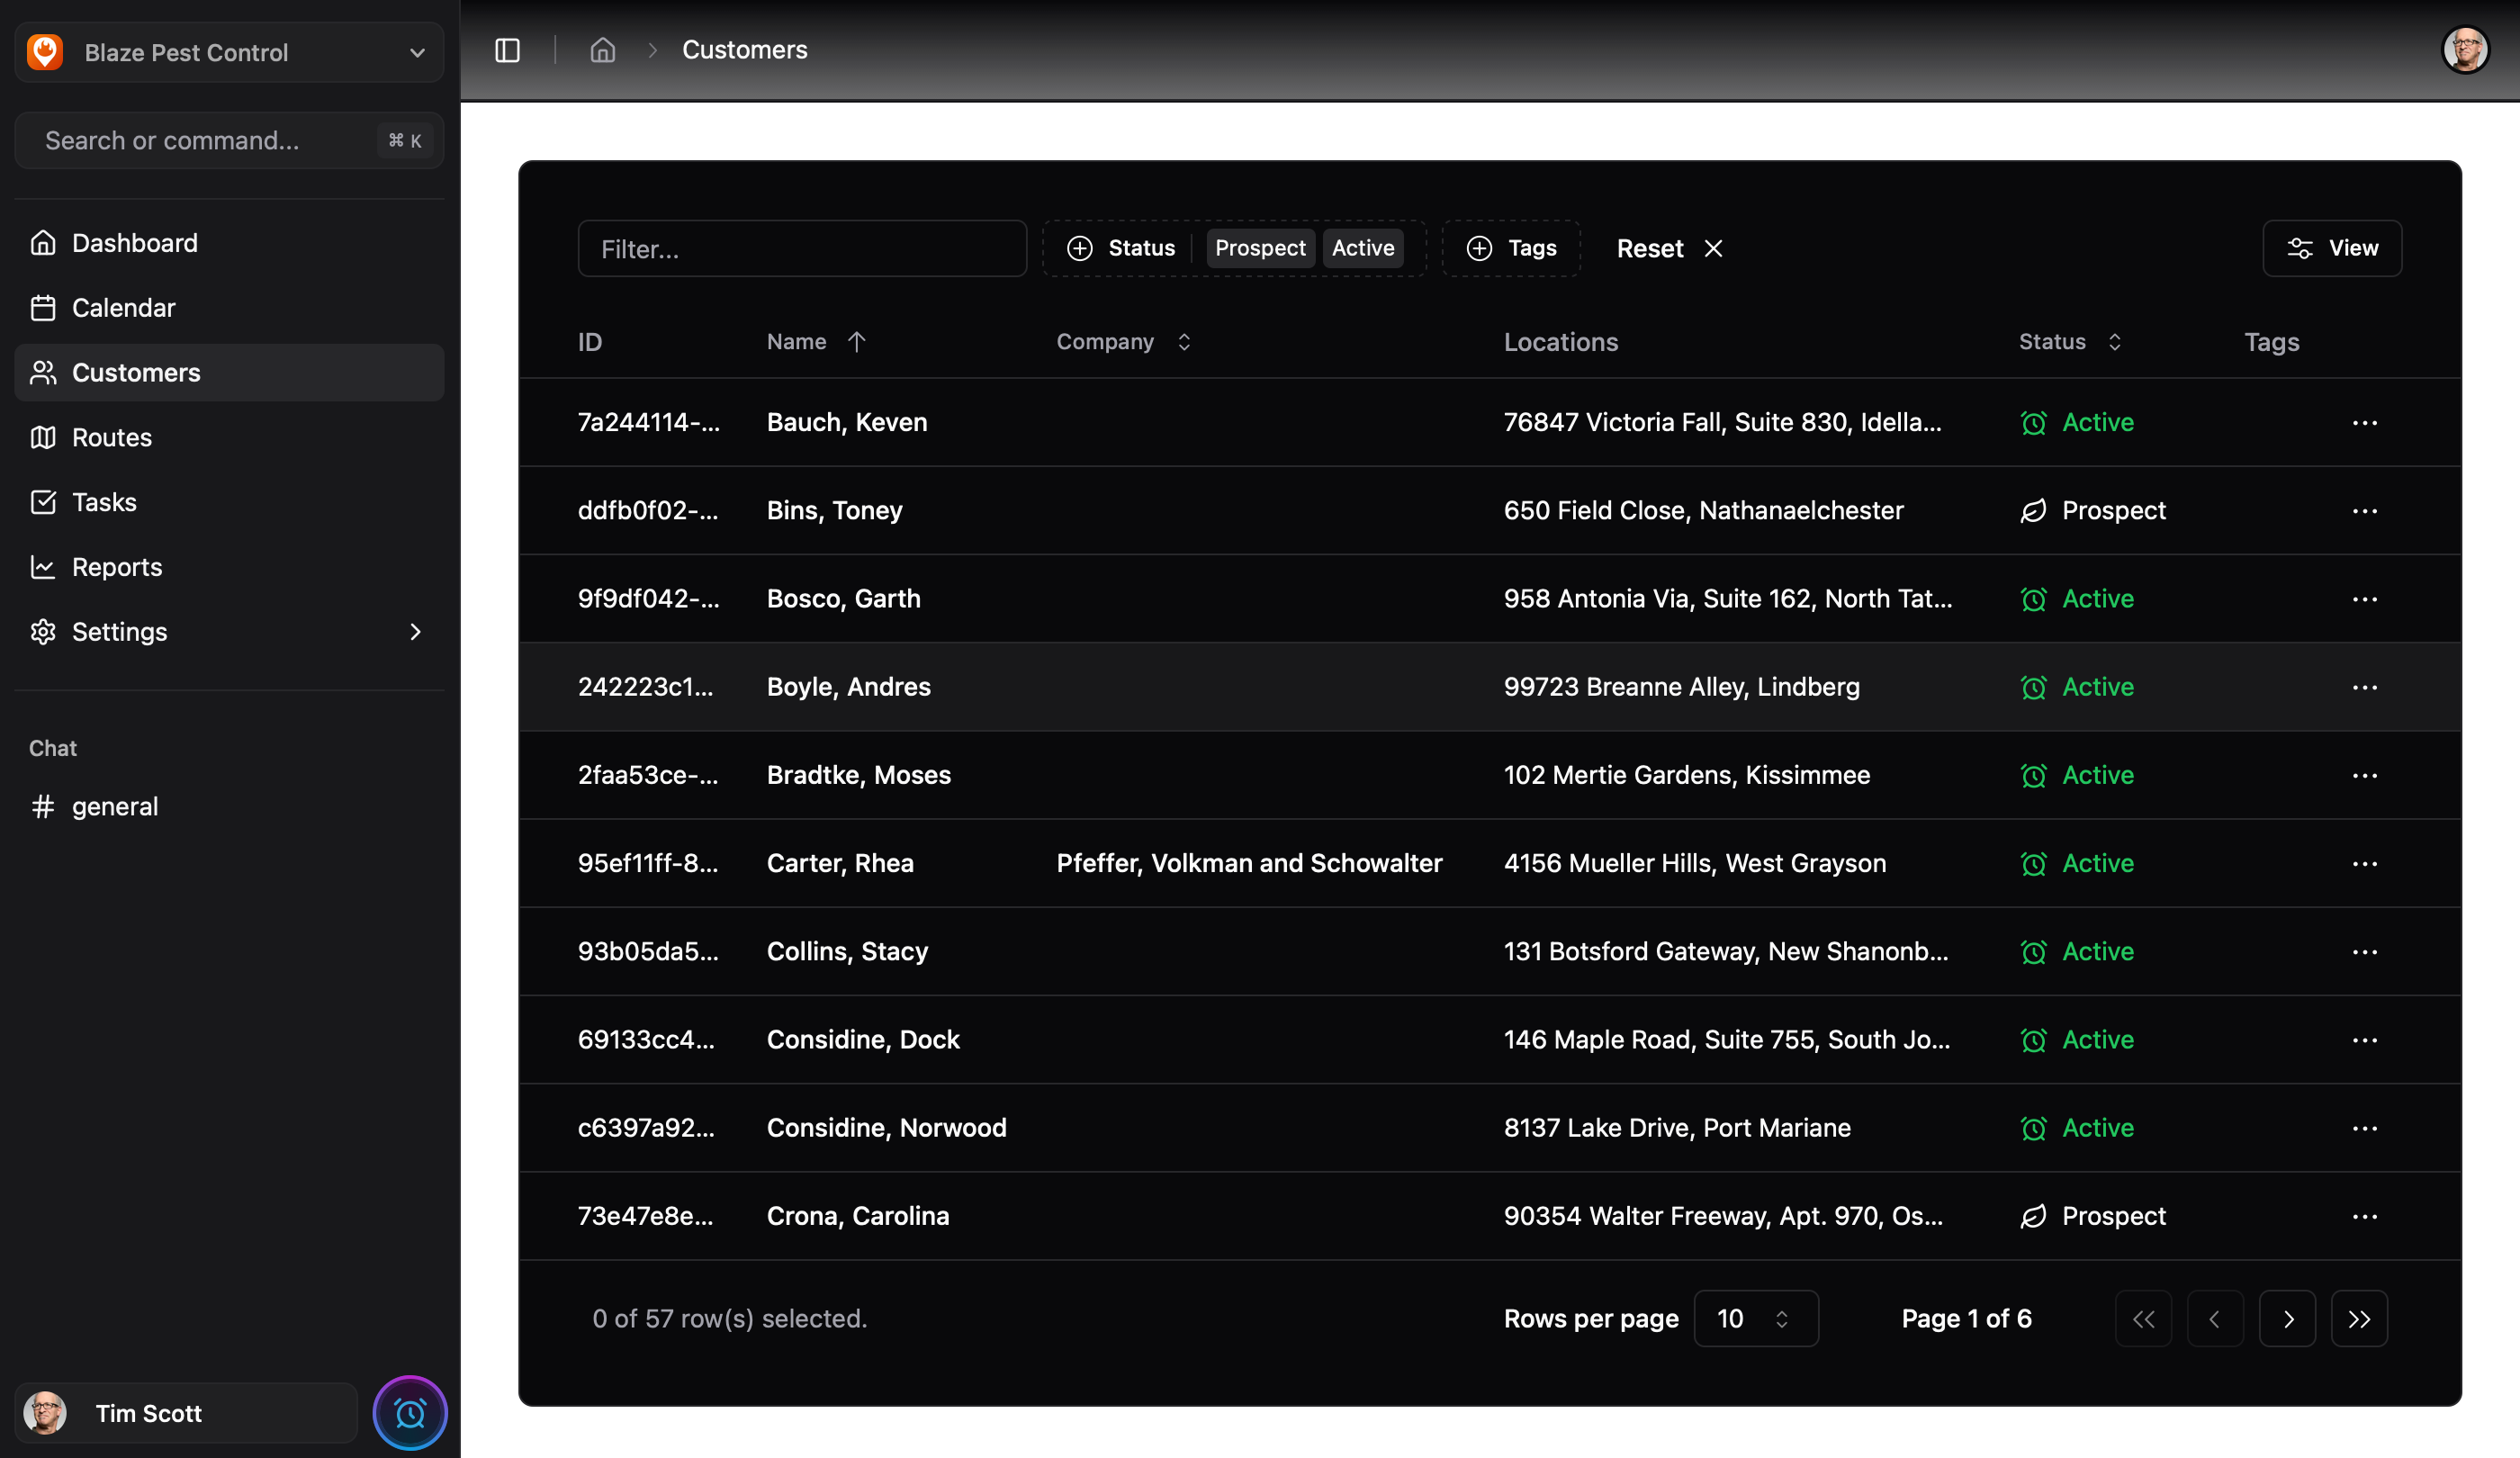Click the home breadcrumb icon
This screenshot has height=1458, width=2520.
click(x=602, y=50)
